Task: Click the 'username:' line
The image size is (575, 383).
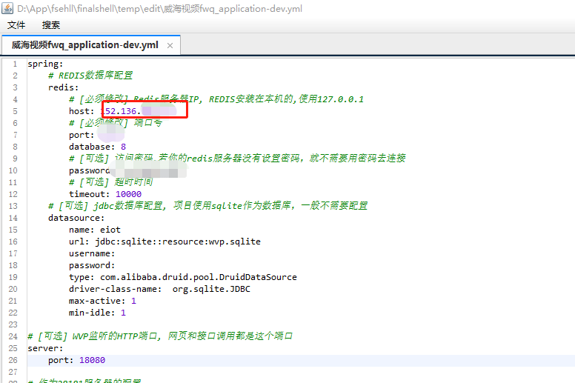Action: pyautogui.click(x=92, y=253)
